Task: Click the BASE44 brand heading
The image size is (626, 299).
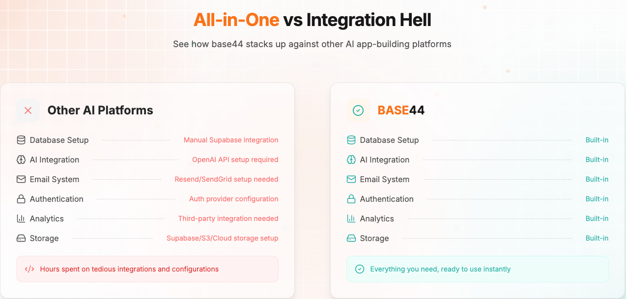Action: pos(401,110)
